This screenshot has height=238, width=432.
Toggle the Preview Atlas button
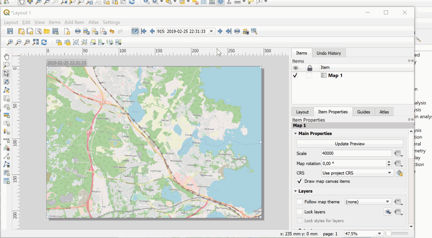point(135,32)
